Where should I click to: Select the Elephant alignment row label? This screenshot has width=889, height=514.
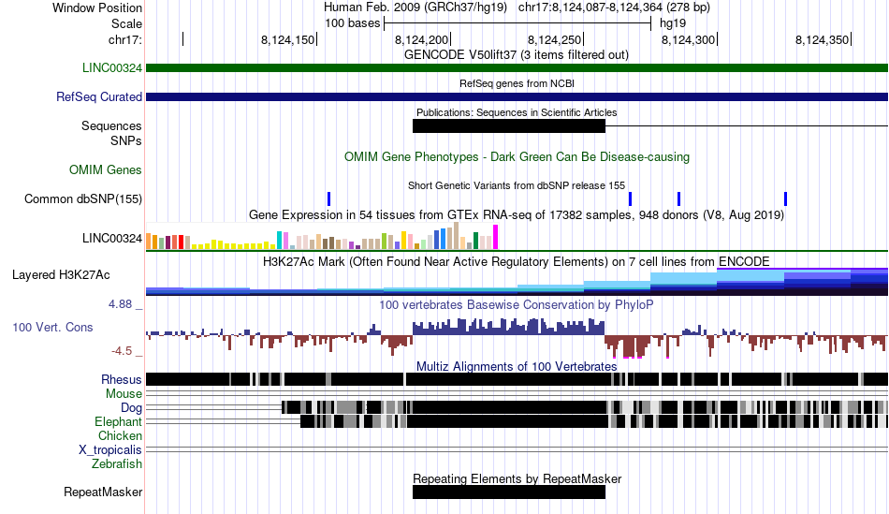[x=118, y=422]
